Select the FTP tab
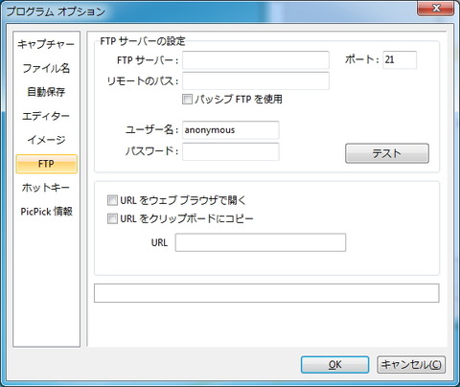Image resolution: width=460 pixels, height=387 pixels. (x=46, y=164)
